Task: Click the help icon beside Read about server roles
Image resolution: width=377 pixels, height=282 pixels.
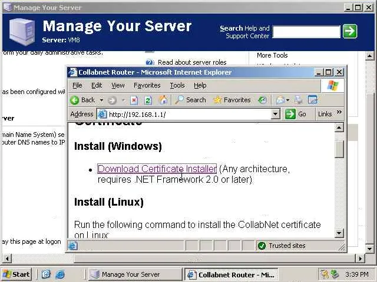Action: 150,62
